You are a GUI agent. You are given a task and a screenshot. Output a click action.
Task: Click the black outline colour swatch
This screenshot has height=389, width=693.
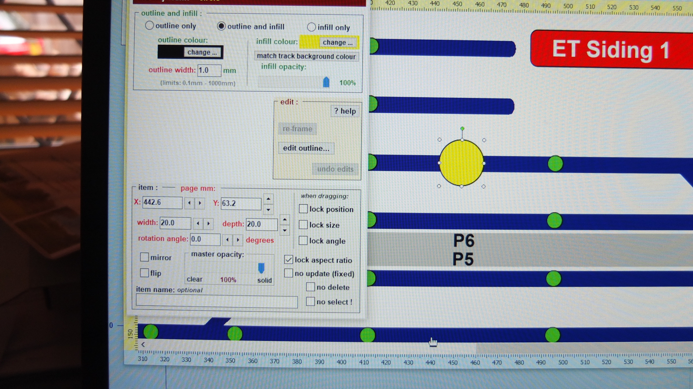click(170, 52)
